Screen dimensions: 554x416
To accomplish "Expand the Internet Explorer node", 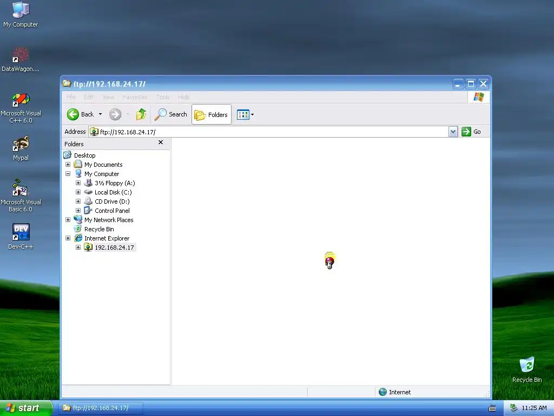I will click(x=68, y=238).
